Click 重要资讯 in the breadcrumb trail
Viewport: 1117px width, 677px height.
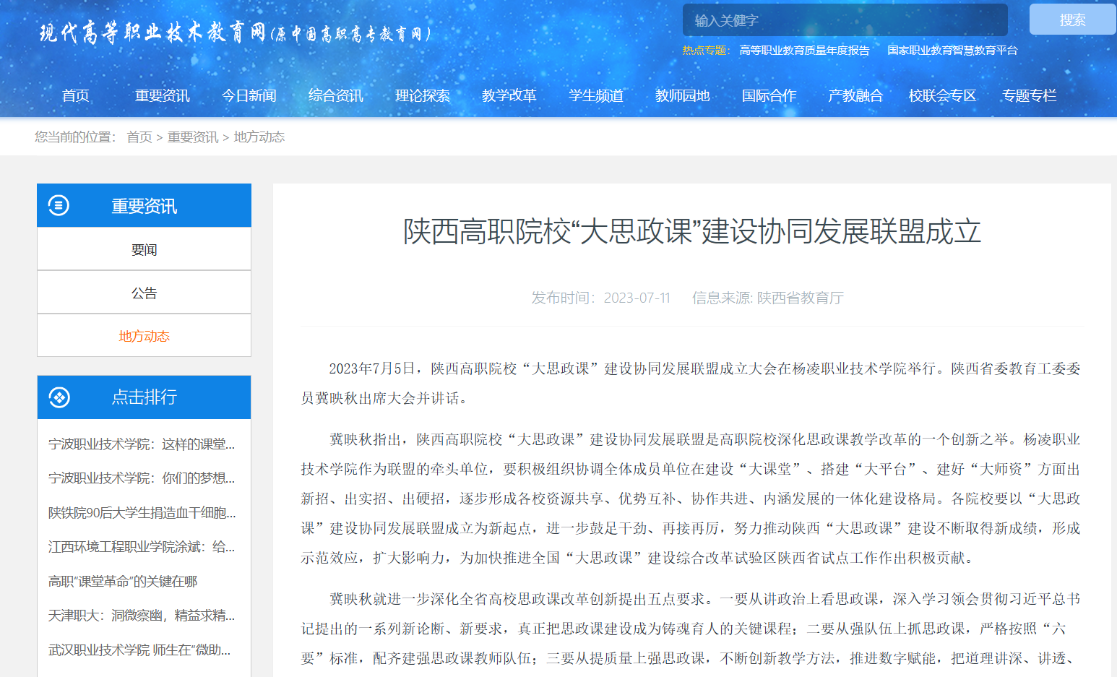click(x=192, y=137)
